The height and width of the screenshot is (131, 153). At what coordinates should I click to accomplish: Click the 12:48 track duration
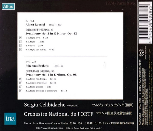click(x=53, y=83)
